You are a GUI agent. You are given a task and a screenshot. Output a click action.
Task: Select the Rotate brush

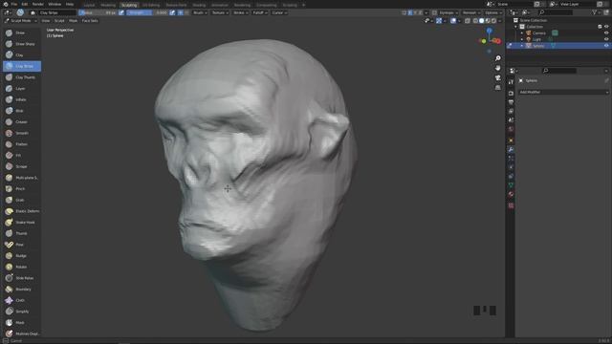point(21,267)
